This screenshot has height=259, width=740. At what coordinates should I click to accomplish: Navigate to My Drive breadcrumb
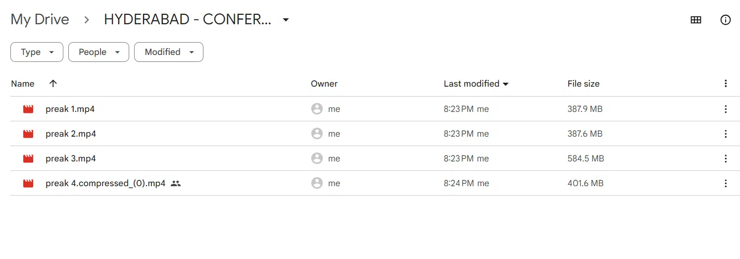coord(40,20)
